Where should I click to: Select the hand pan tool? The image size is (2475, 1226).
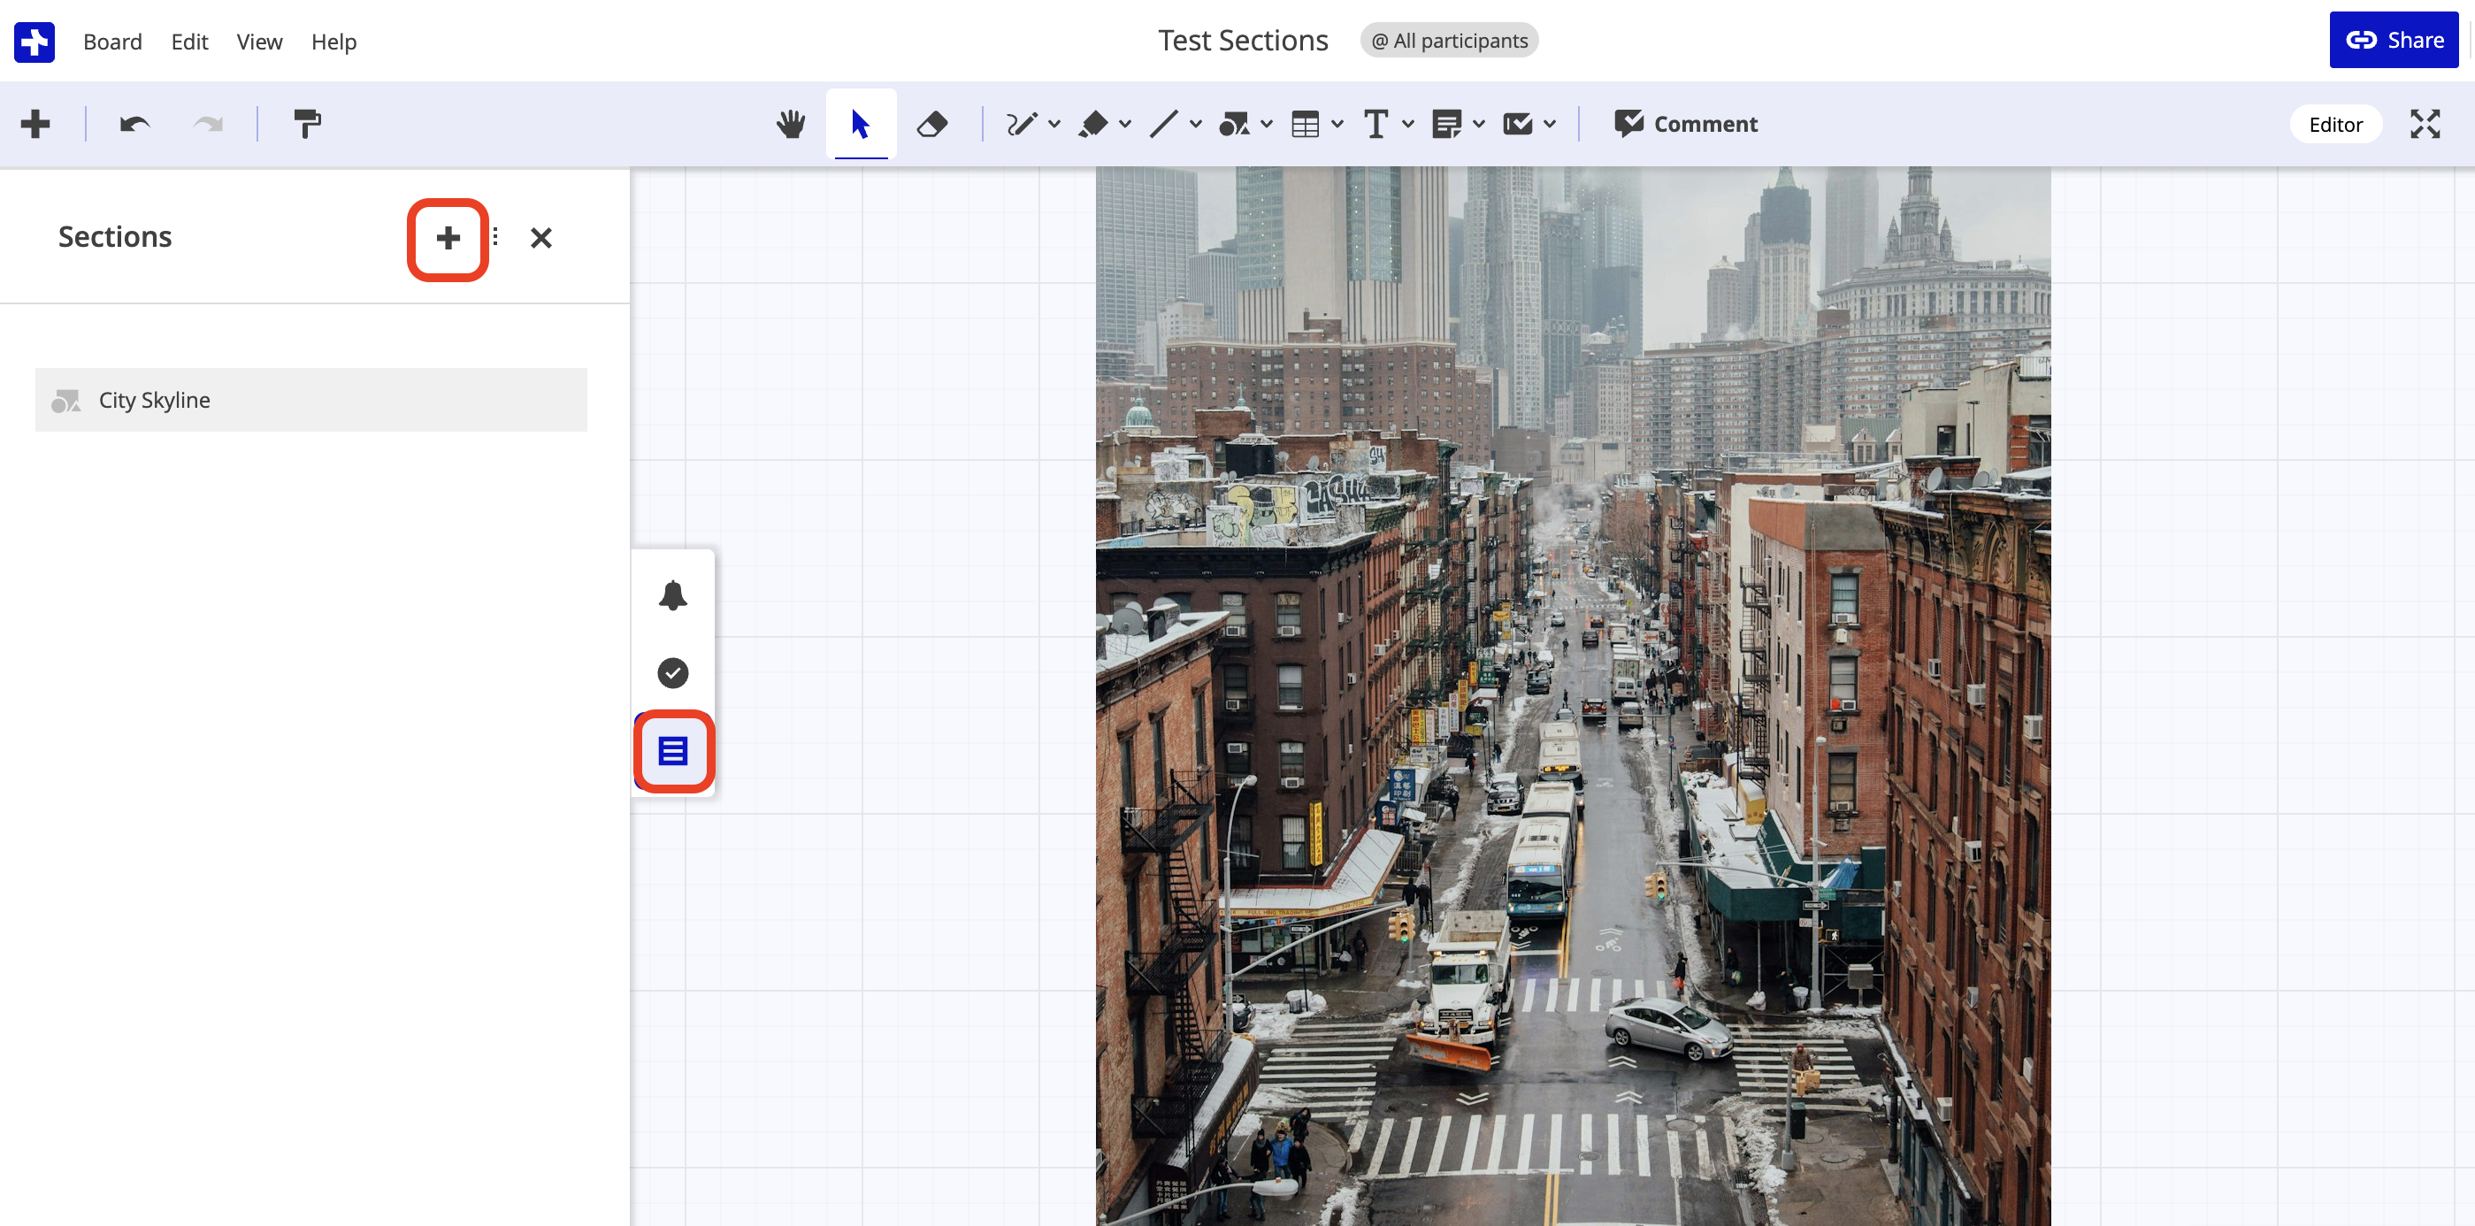[790, 124]
